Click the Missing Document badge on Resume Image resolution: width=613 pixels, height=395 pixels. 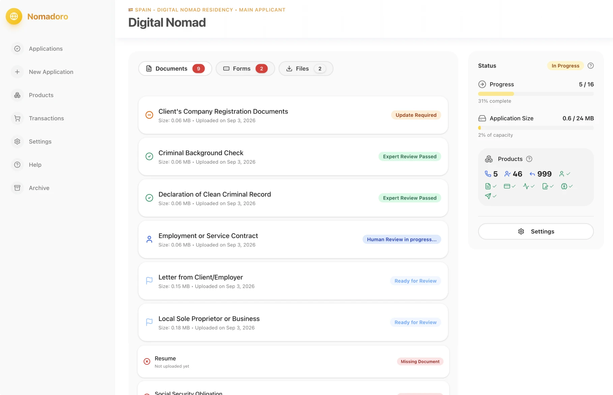[420, 362]
